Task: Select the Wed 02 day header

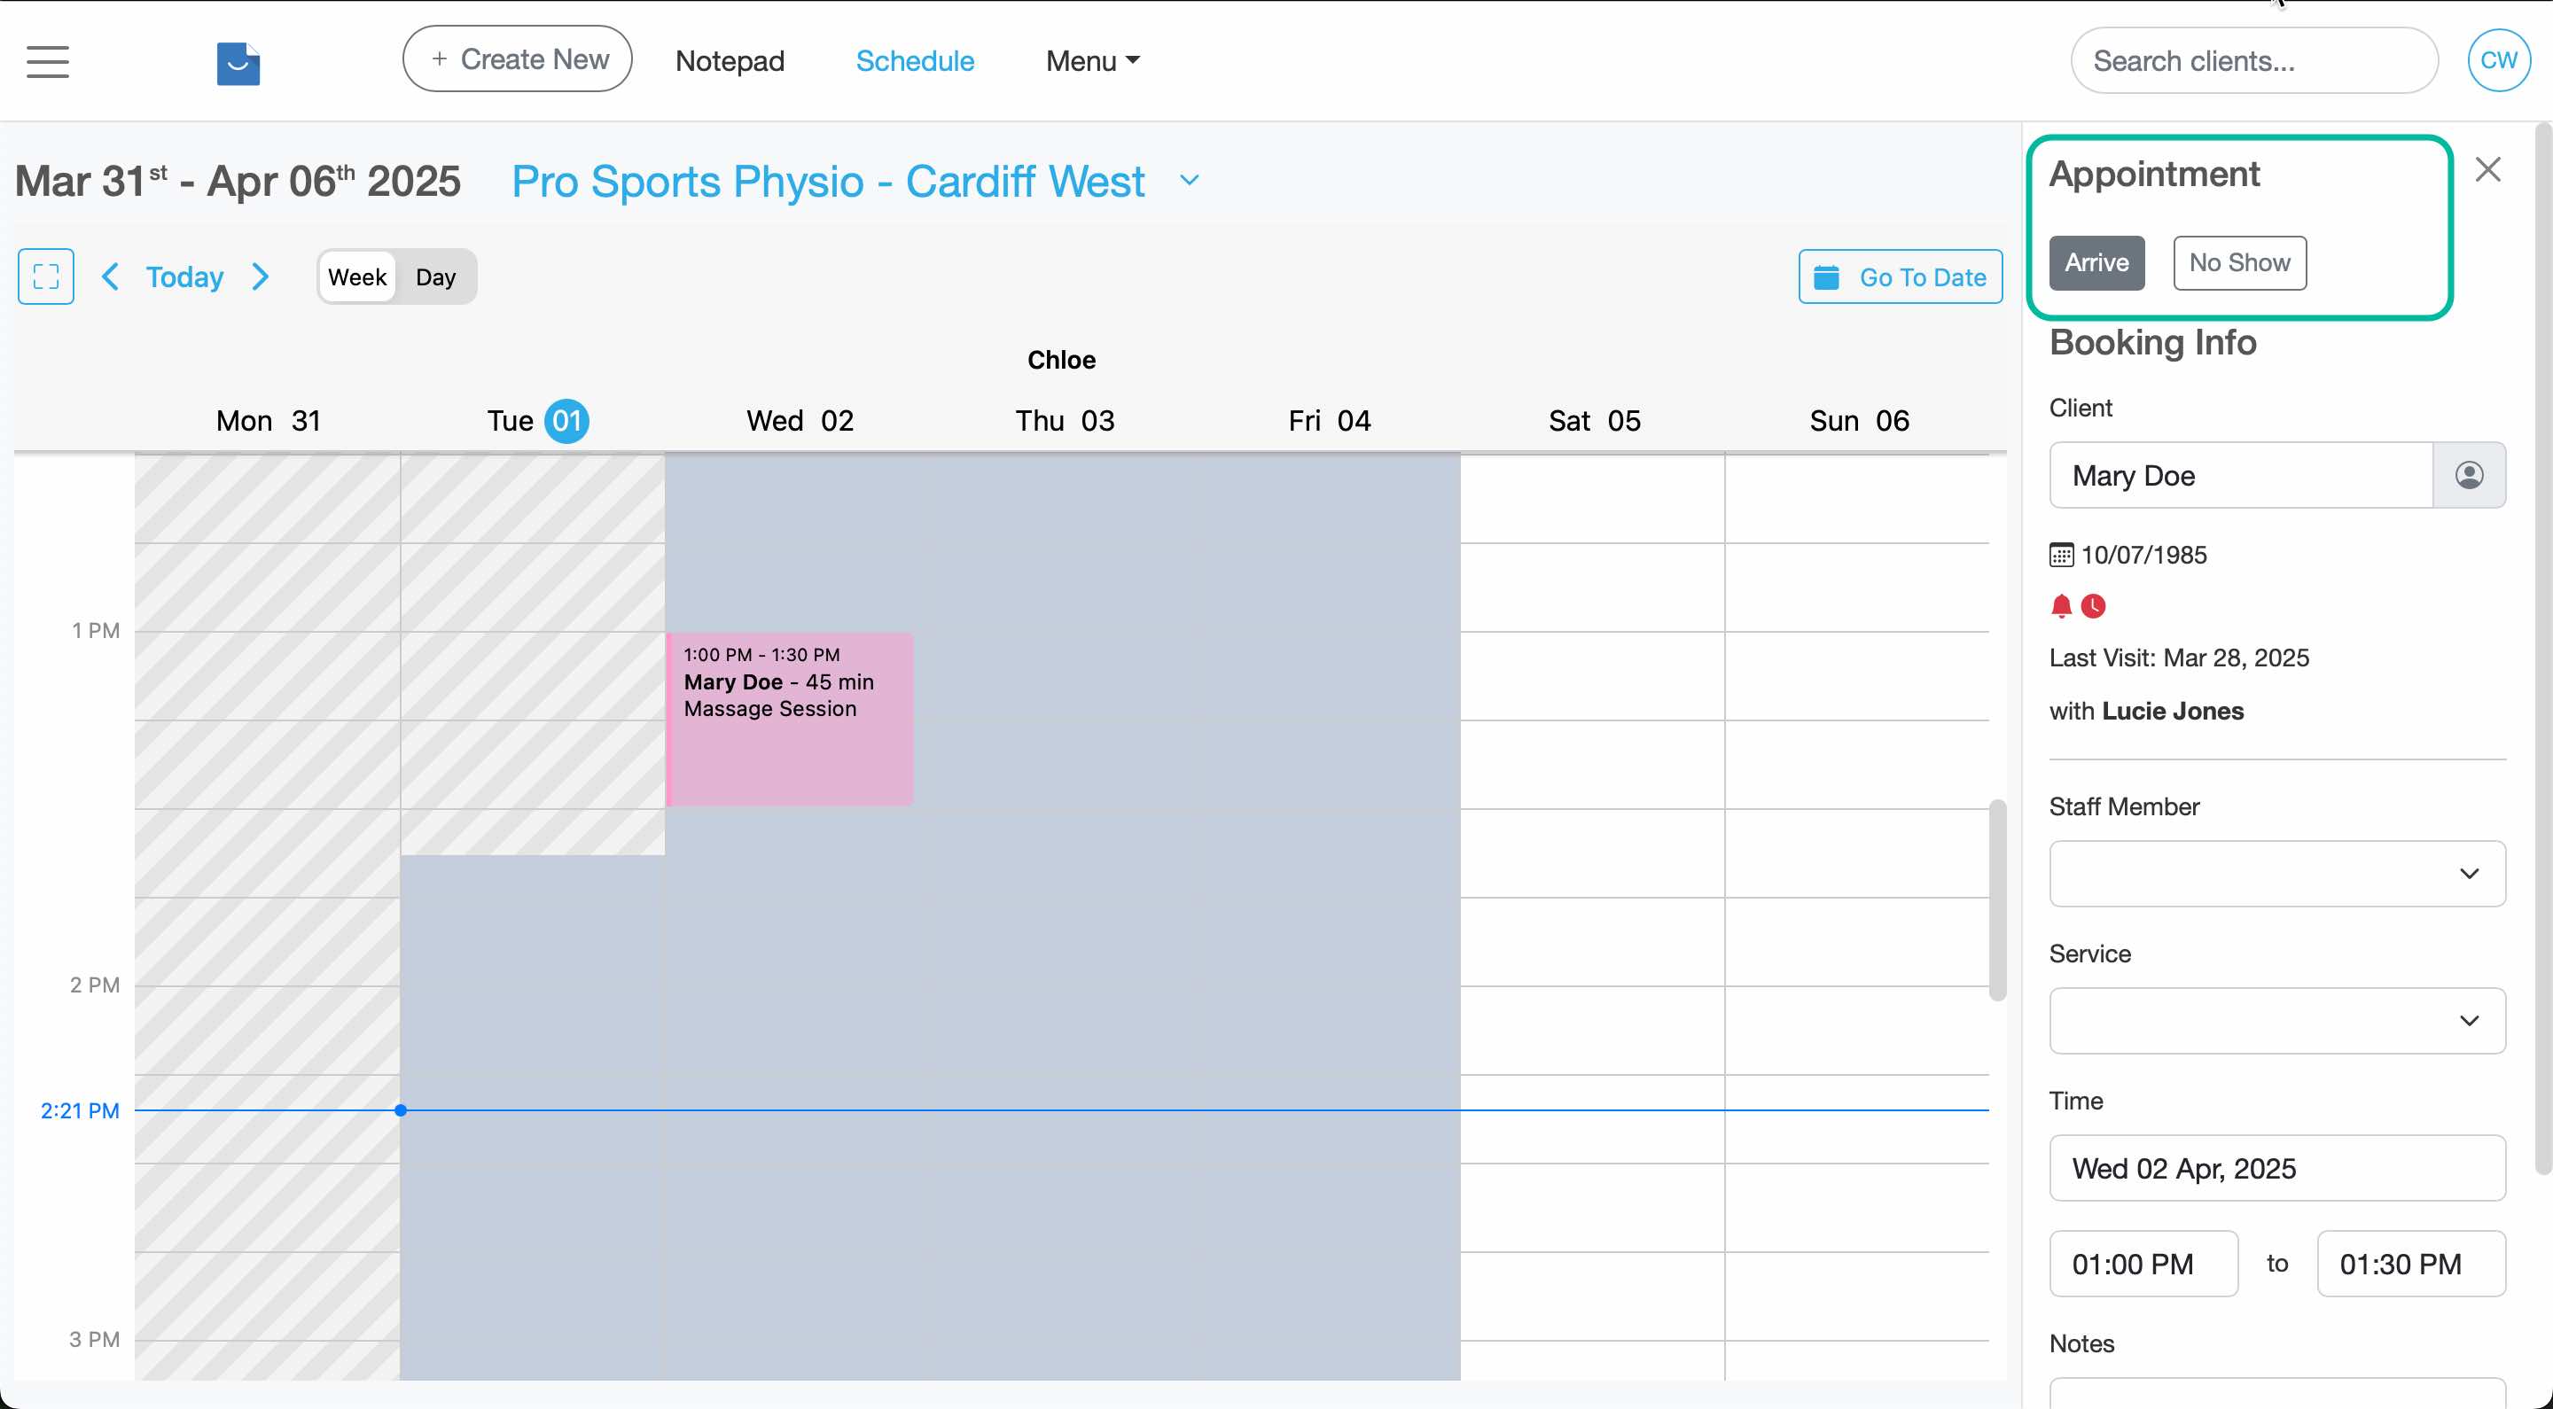Action: pyautogui.click(x=799, y=421)
